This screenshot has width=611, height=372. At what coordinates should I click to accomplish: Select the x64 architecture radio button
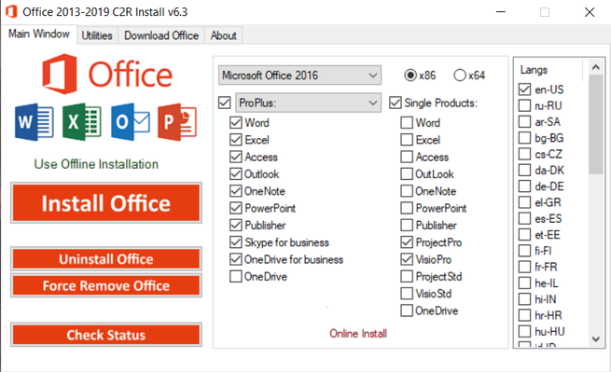460,76
